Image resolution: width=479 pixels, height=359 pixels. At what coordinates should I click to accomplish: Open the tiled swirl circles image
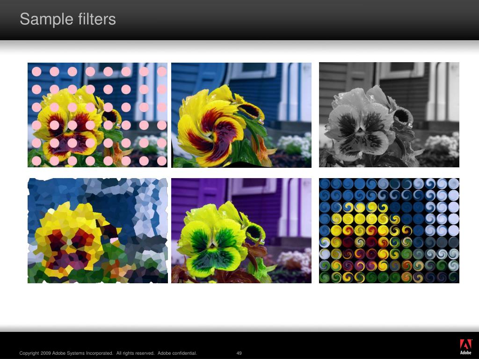[x=389, y=230]
